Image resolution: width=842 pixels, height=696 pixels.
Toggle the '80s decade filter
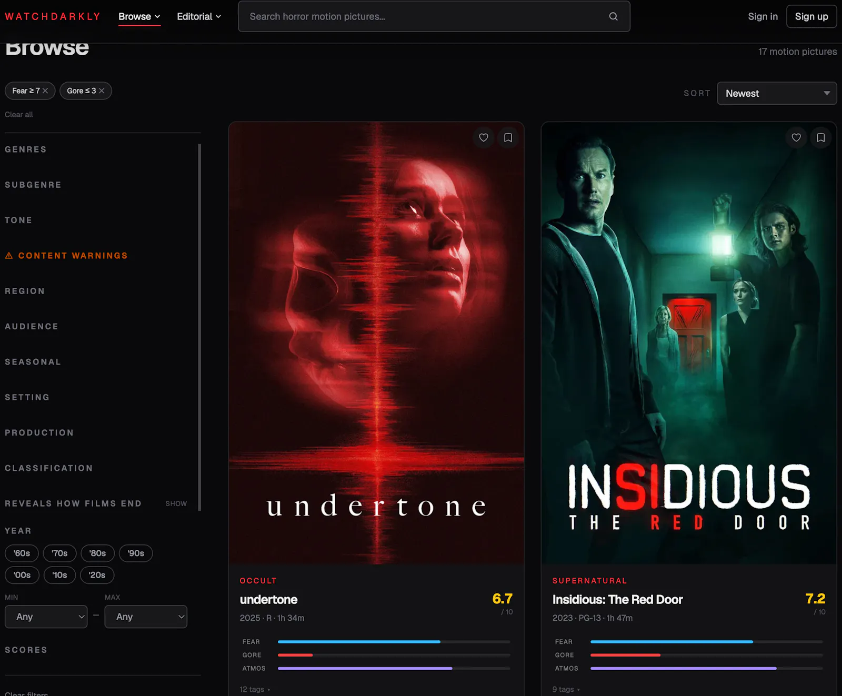[97, 553]
